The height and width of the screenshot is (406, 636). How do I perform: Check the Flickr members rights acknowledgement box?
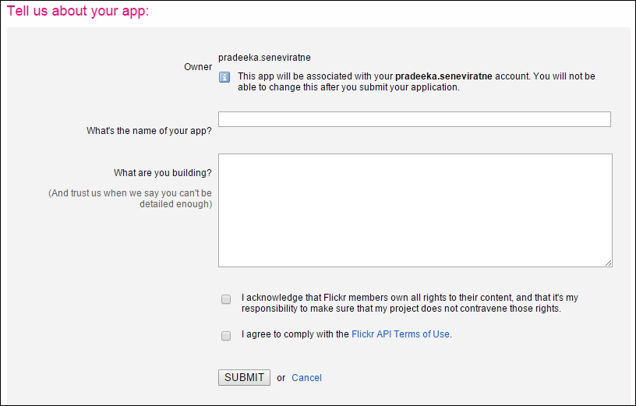tap(226, 299)
